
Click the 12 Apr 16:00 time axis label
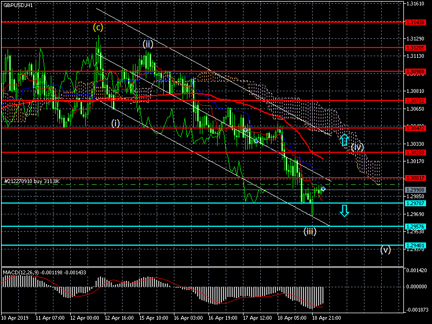click(x=119, y=318)
